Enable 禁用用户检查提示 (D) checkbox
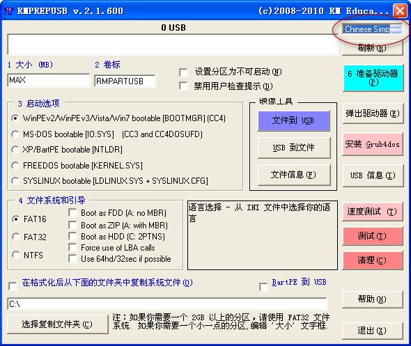 pos(183,86)
